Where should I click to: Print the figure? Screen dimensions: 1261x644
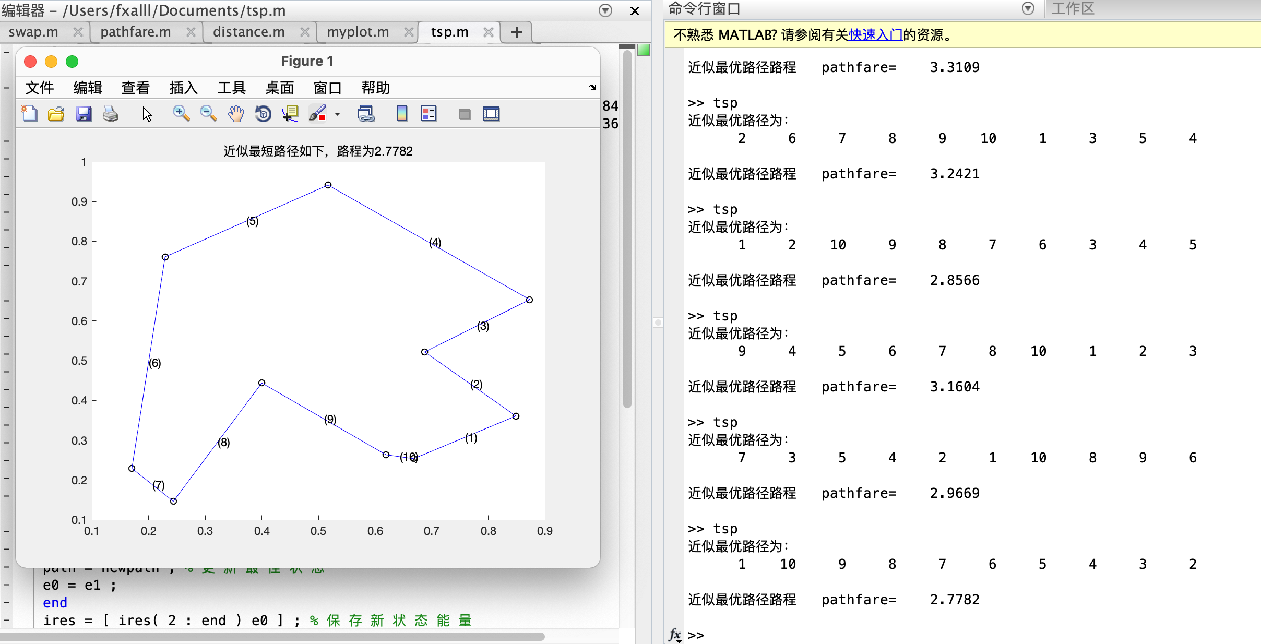coord(109,114)
